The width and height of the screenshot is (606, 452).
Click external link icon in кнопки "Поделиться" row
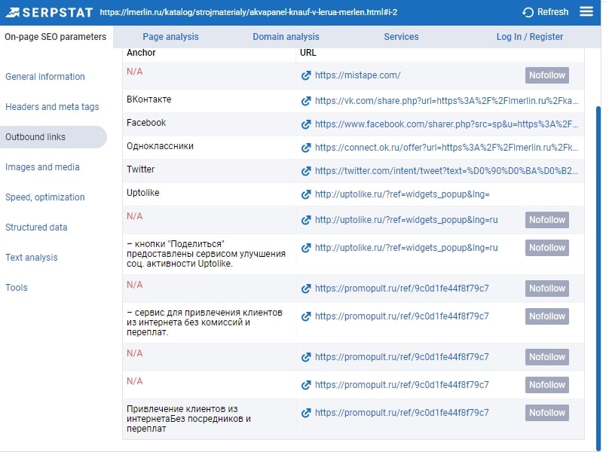[306, 248]
